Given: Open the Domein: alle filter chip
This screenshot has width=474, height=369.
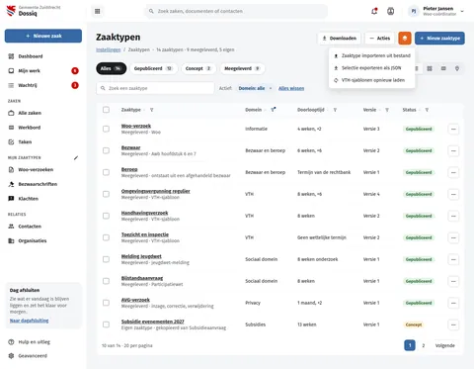Looking at the screenshot, I should (255, 88).
